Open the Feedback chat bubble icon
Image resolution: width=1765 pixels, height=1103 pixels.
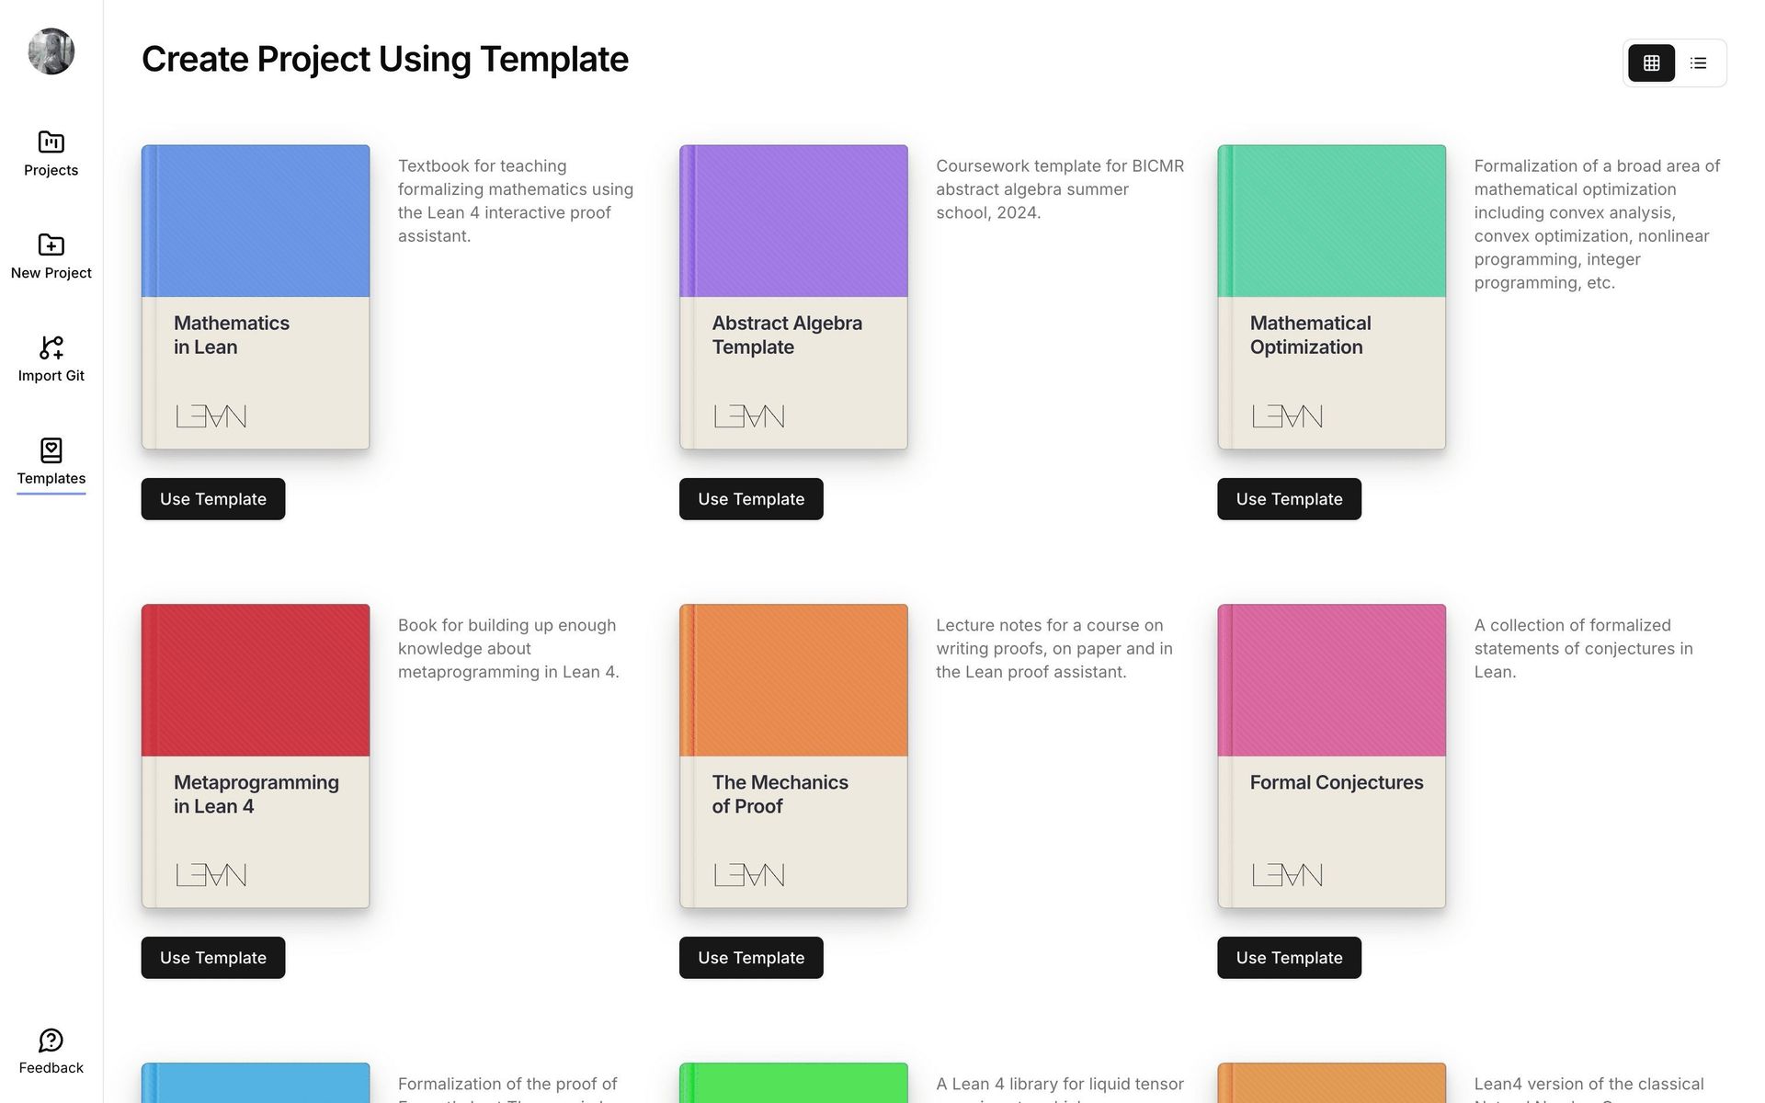pyautogui.click(x=51, y=1040)
